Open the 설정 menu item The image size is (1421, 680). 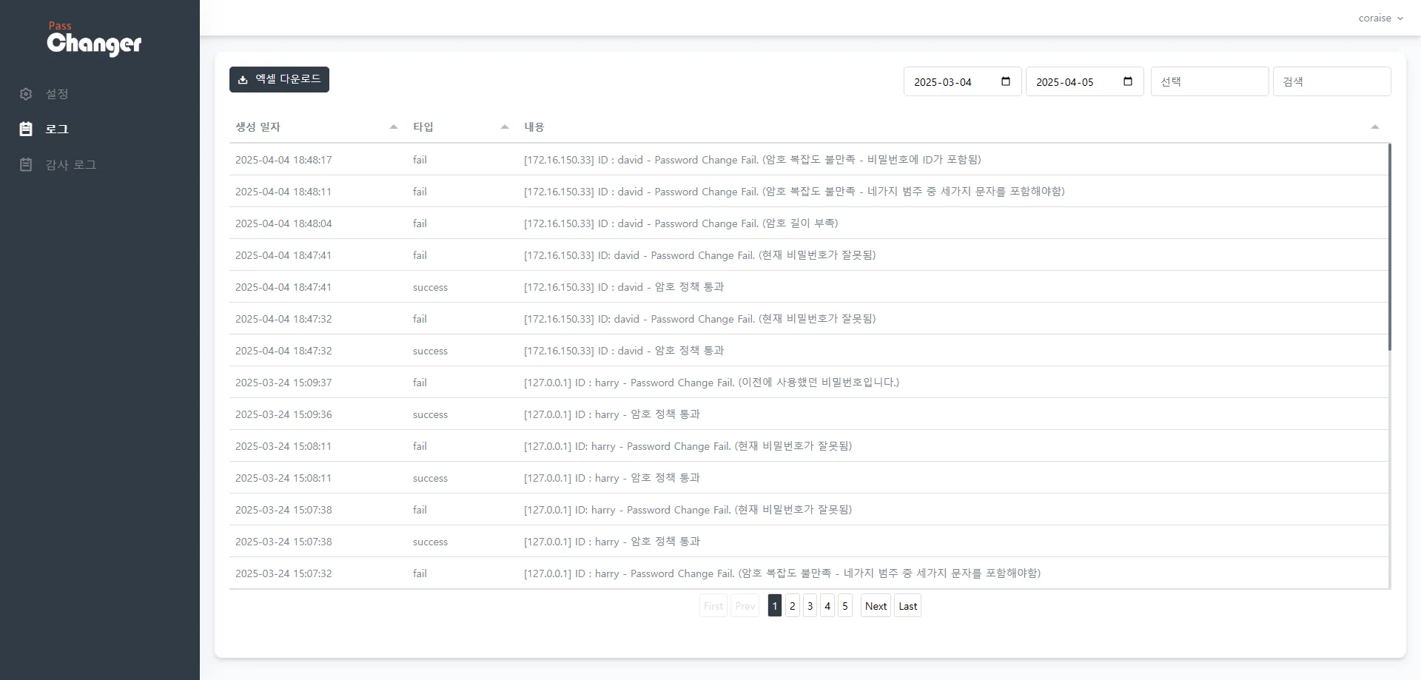click(57, 94)
